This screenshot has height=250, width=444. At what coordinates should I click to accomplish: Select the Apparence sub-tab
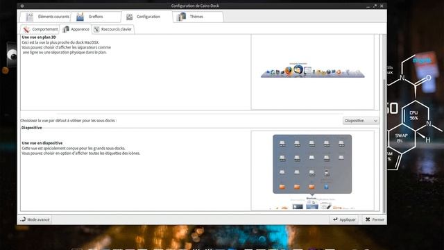click(x=76, y=29)
